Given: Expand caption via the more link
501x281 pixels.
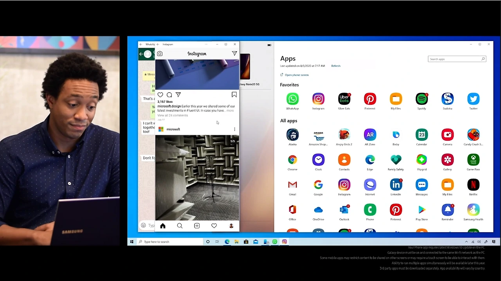Looking at the screenshot, I should pos(230,111).
